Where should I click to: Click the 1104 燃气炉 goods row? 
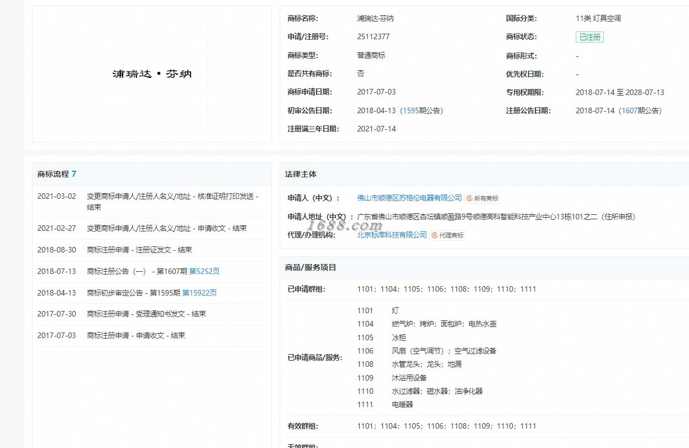[x=427, y=324]
